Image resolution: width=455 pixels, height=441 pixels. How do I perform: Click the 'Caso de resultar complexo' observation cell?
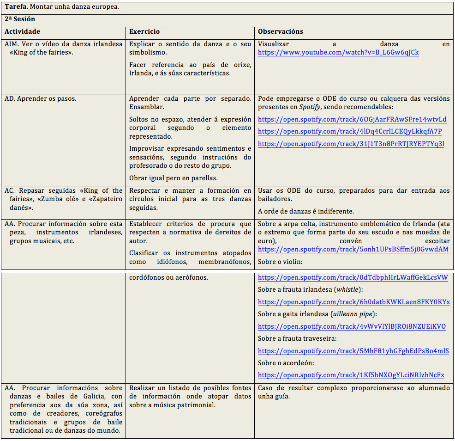pos(353,392)
